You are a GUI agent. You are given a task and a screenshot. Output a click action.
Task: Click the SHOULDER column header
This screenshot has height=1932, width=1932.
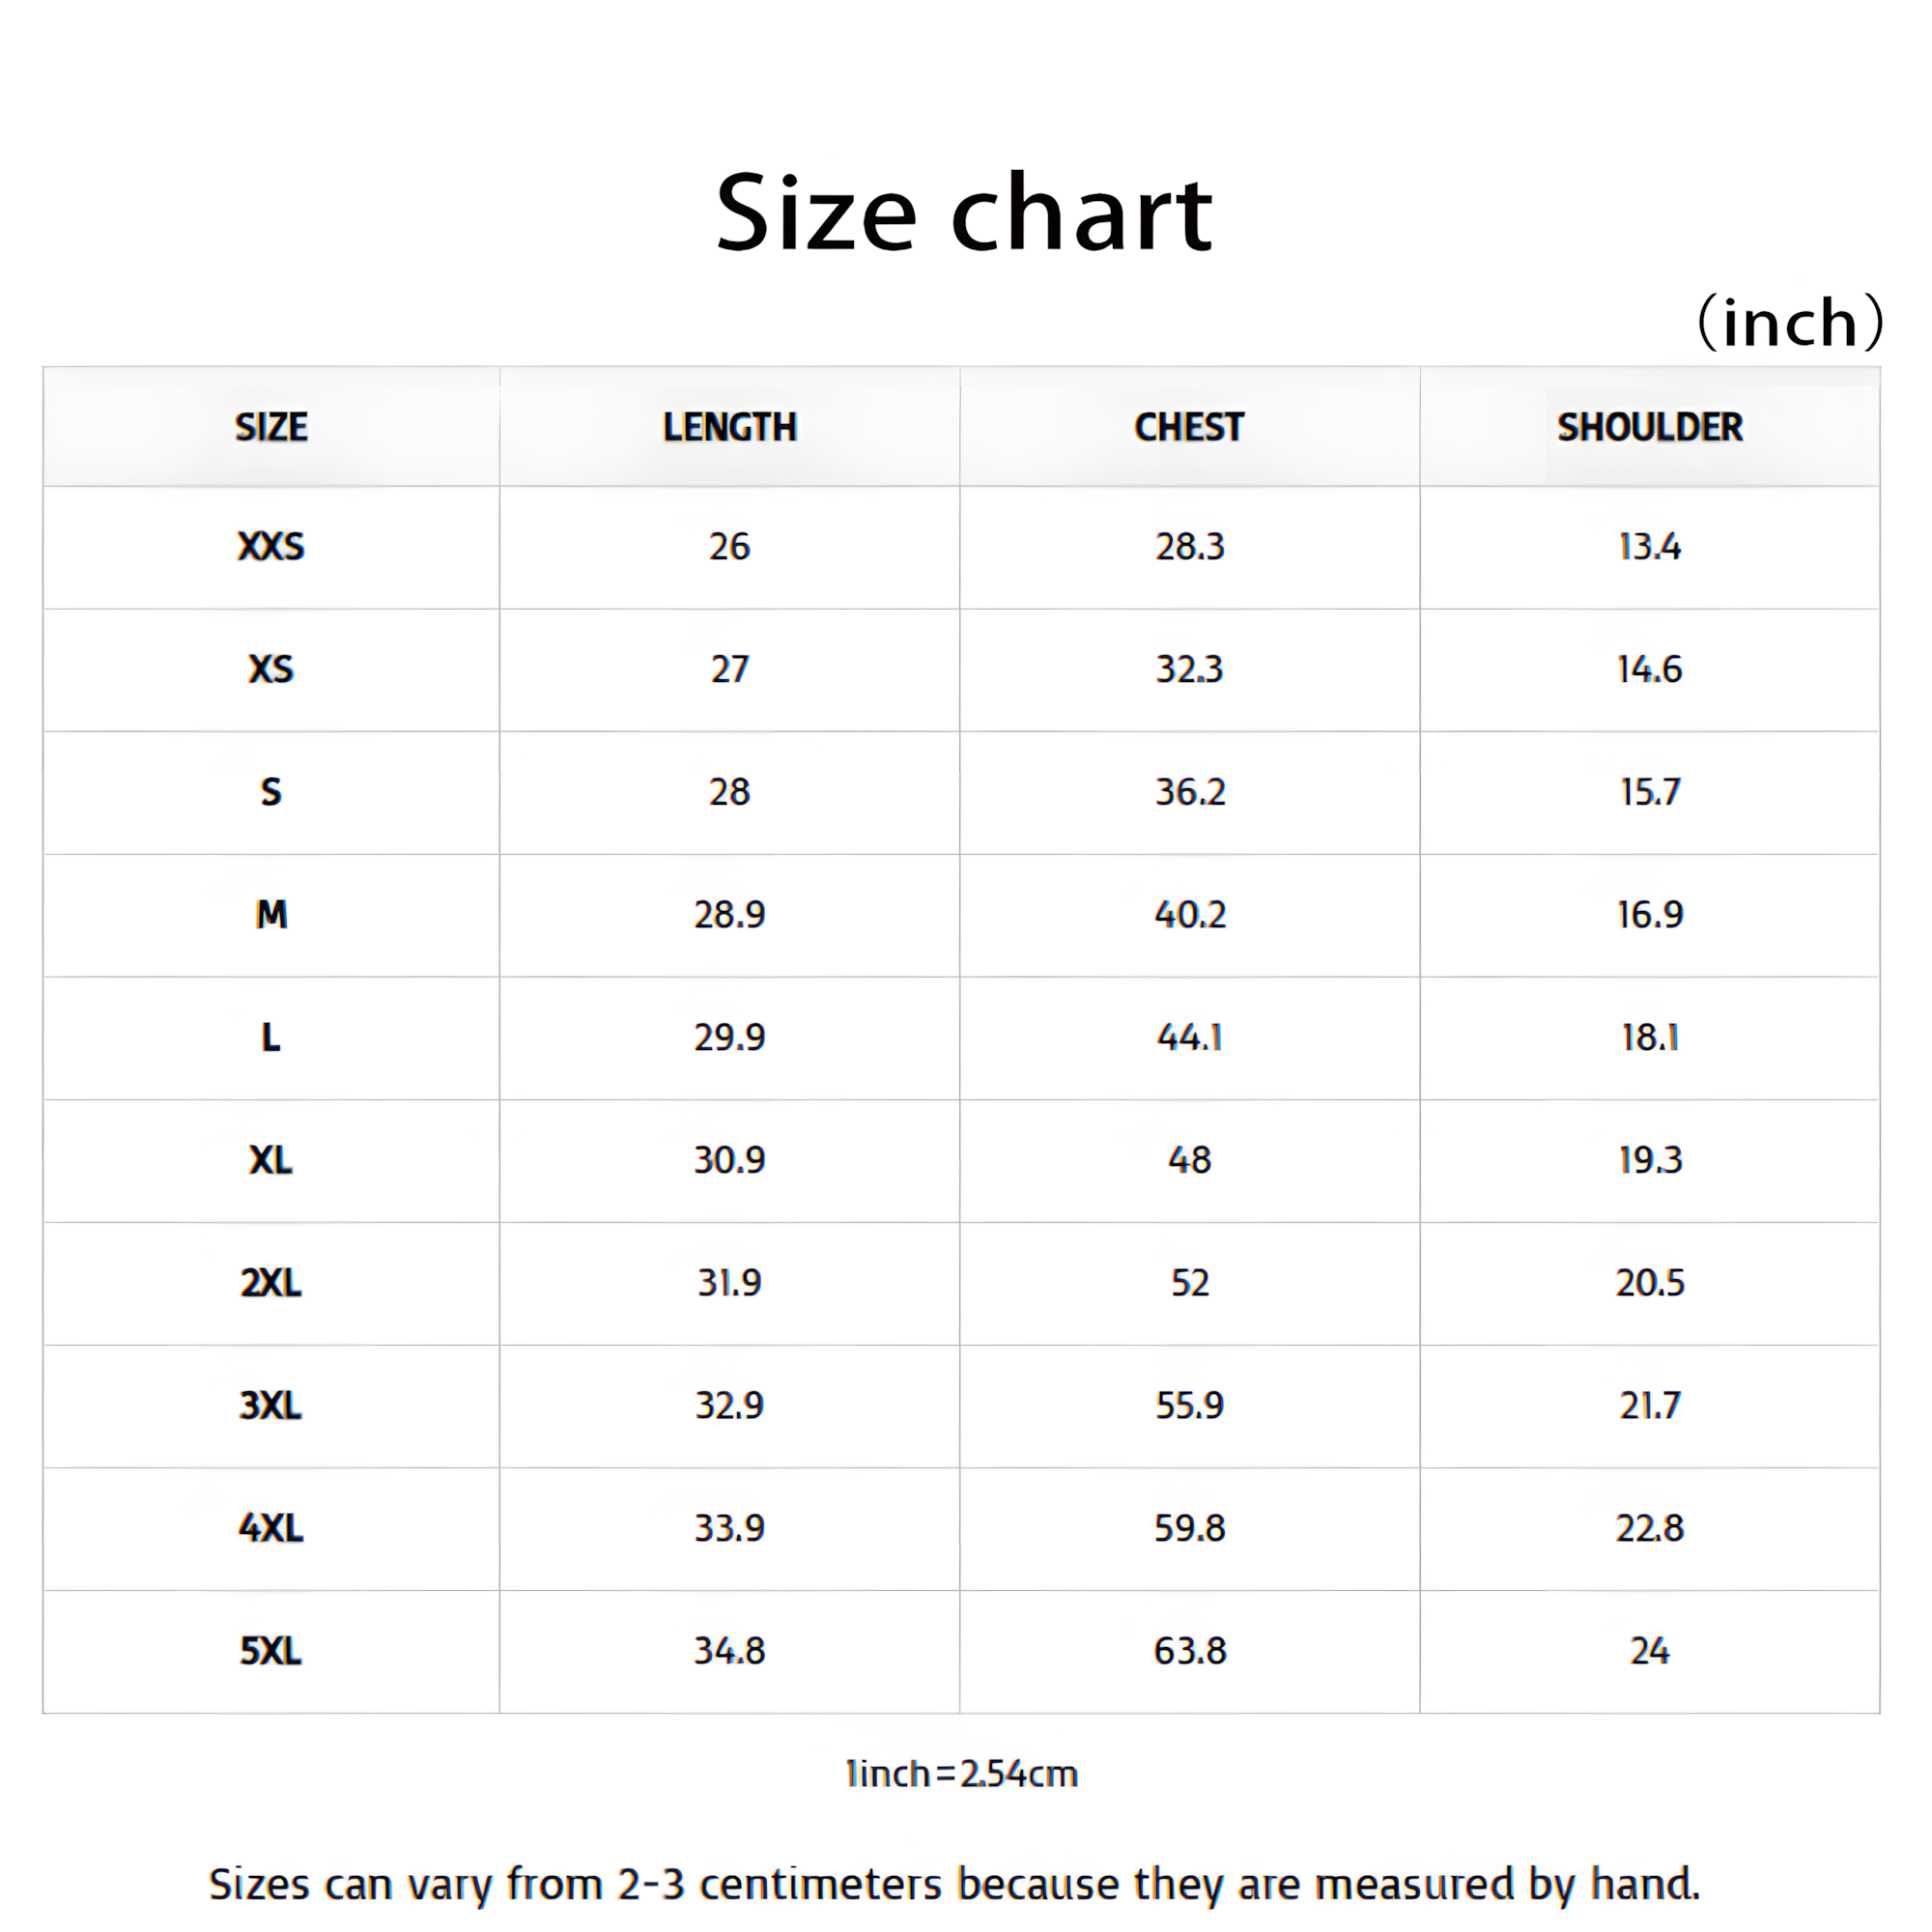point(1649,427)
